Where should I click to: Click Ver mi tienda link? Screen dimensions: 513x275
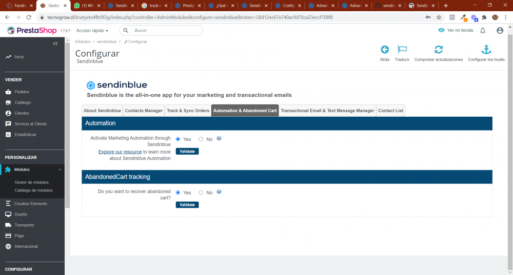coord(460,30)
